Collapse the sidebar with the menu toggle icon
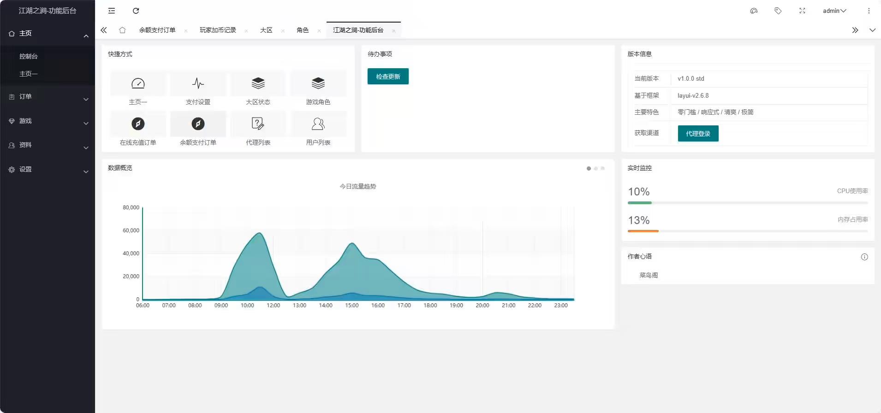 click(112, 11)
